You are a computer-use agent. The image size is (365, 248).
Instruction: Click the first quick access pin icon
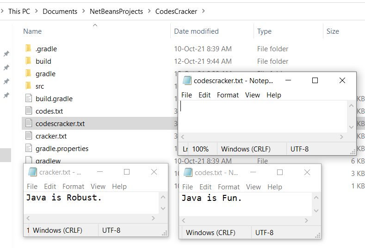6,54
